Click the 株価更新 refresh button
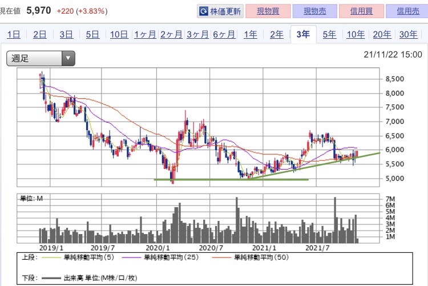Screen dimensions: 428x286 (220, 11)
